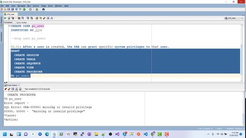Image resolution: width=246 pixels, height=138 pixels.
Task: Select the SYS_User editor tab
Action: tap(10, 14)
